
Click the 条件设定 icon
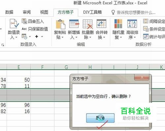pyautogui.click(x=146, y=29)
